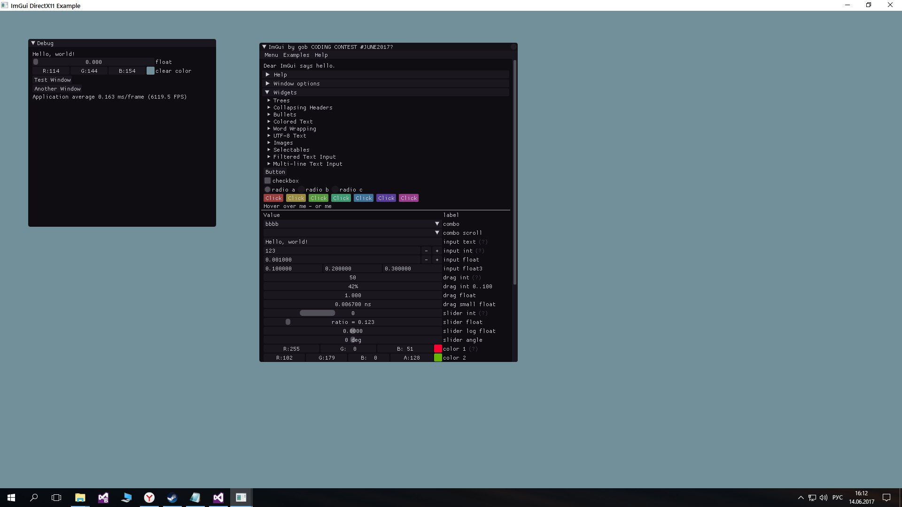Click the Hello, world! input text field

[x=352, y=242]
